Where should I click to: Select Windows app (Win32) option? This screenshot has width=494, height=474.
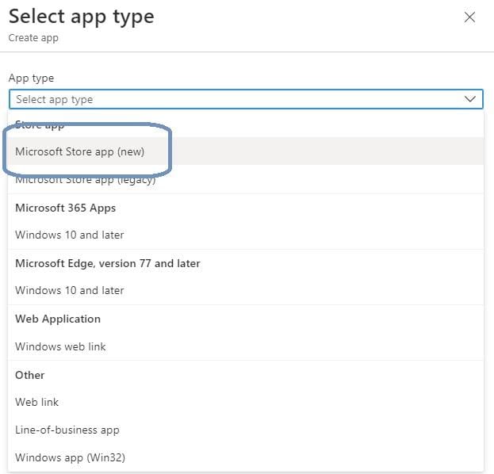(x=70, y=457)
